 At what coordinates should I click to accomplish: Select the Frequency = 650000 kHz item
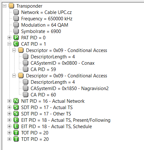click(x=47, y=19)
